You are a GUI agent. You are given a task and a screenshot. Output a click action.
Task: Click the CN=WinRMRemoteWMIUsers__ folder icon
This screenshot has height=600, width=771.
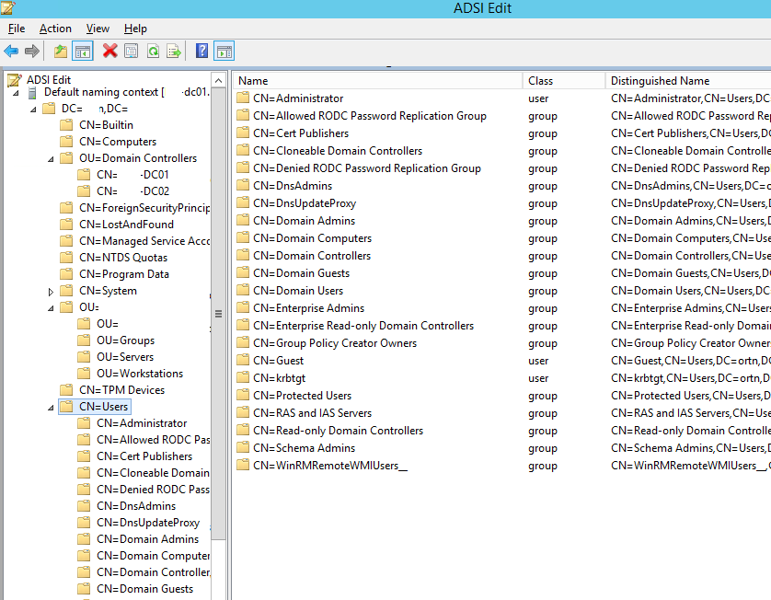[243, 465]
